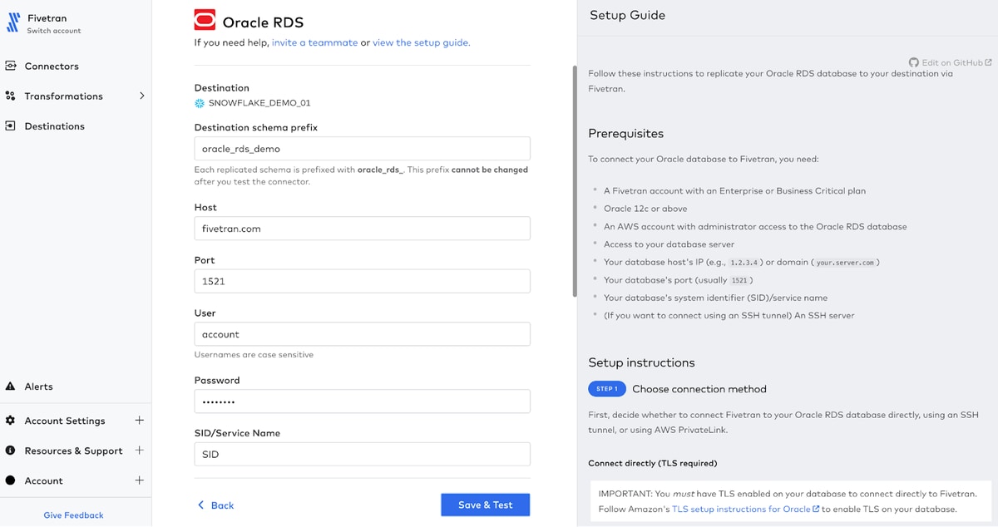Click the Transformations sidebar icon
Image resolution: width=998 pixels, height=527 pixels.
click(x=11, y=96)
